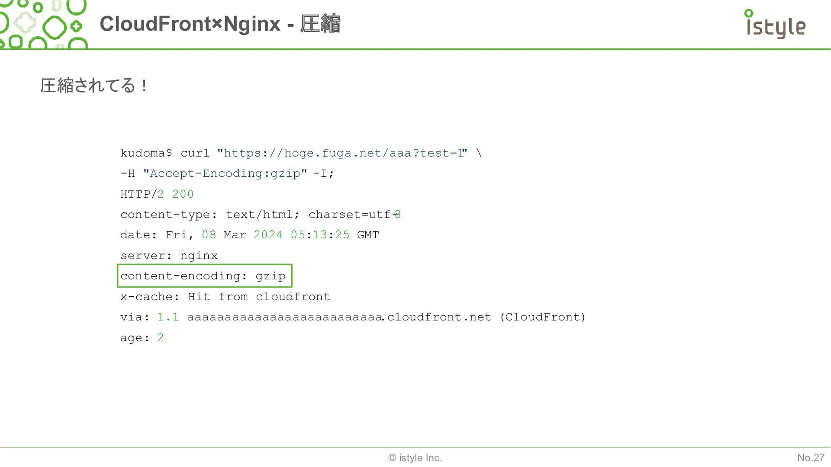Viewport: 831px width, 467px height.
Task: Click the server: nginx line
Action: click(169, 256)
